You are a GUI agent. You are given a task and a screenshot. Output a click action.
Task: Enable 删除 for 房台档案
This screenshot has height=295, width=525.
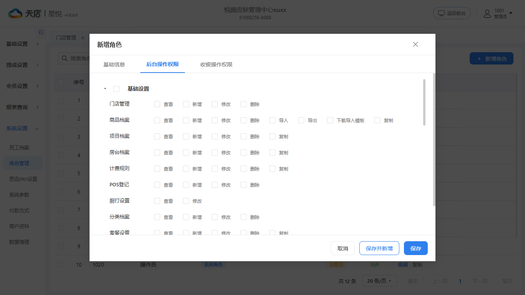click(244, 152)
